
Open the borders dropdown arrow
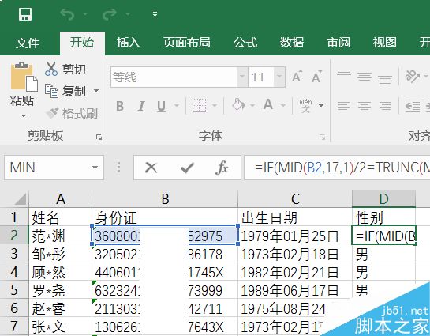click(x=215, y=105)
